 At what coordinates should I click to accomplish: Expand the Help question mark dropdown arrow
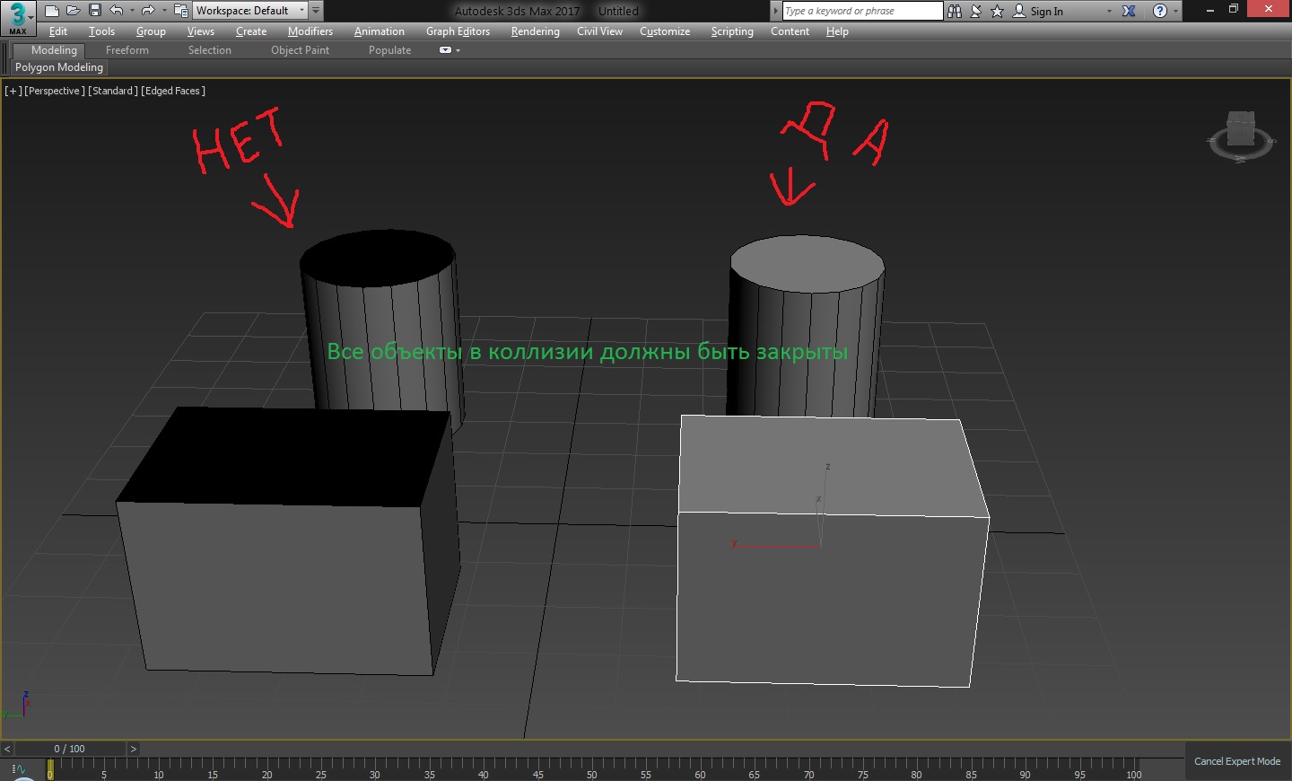1176,11
